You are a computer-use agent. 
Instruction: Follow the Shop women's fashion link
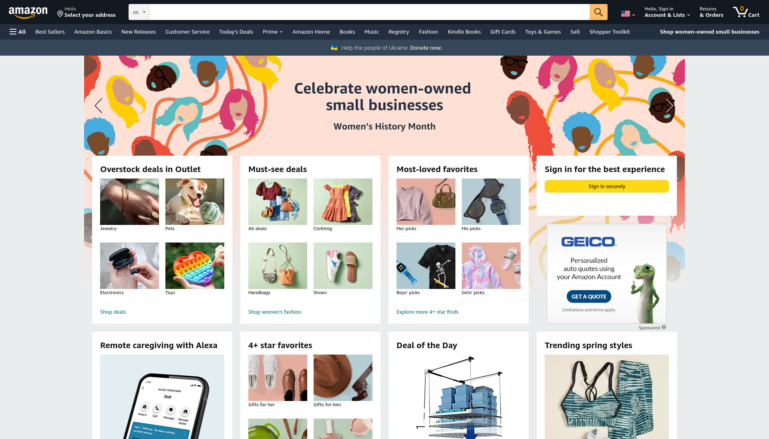[x=275, y=312]
